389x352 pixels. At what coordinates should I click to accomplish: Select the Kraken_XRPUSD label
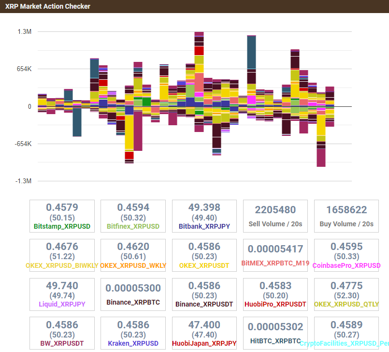tap(133, 343)
